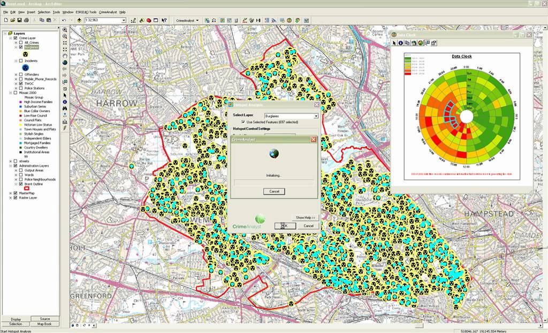Click the Editor pencil icon near scale box

coord(133,20)
